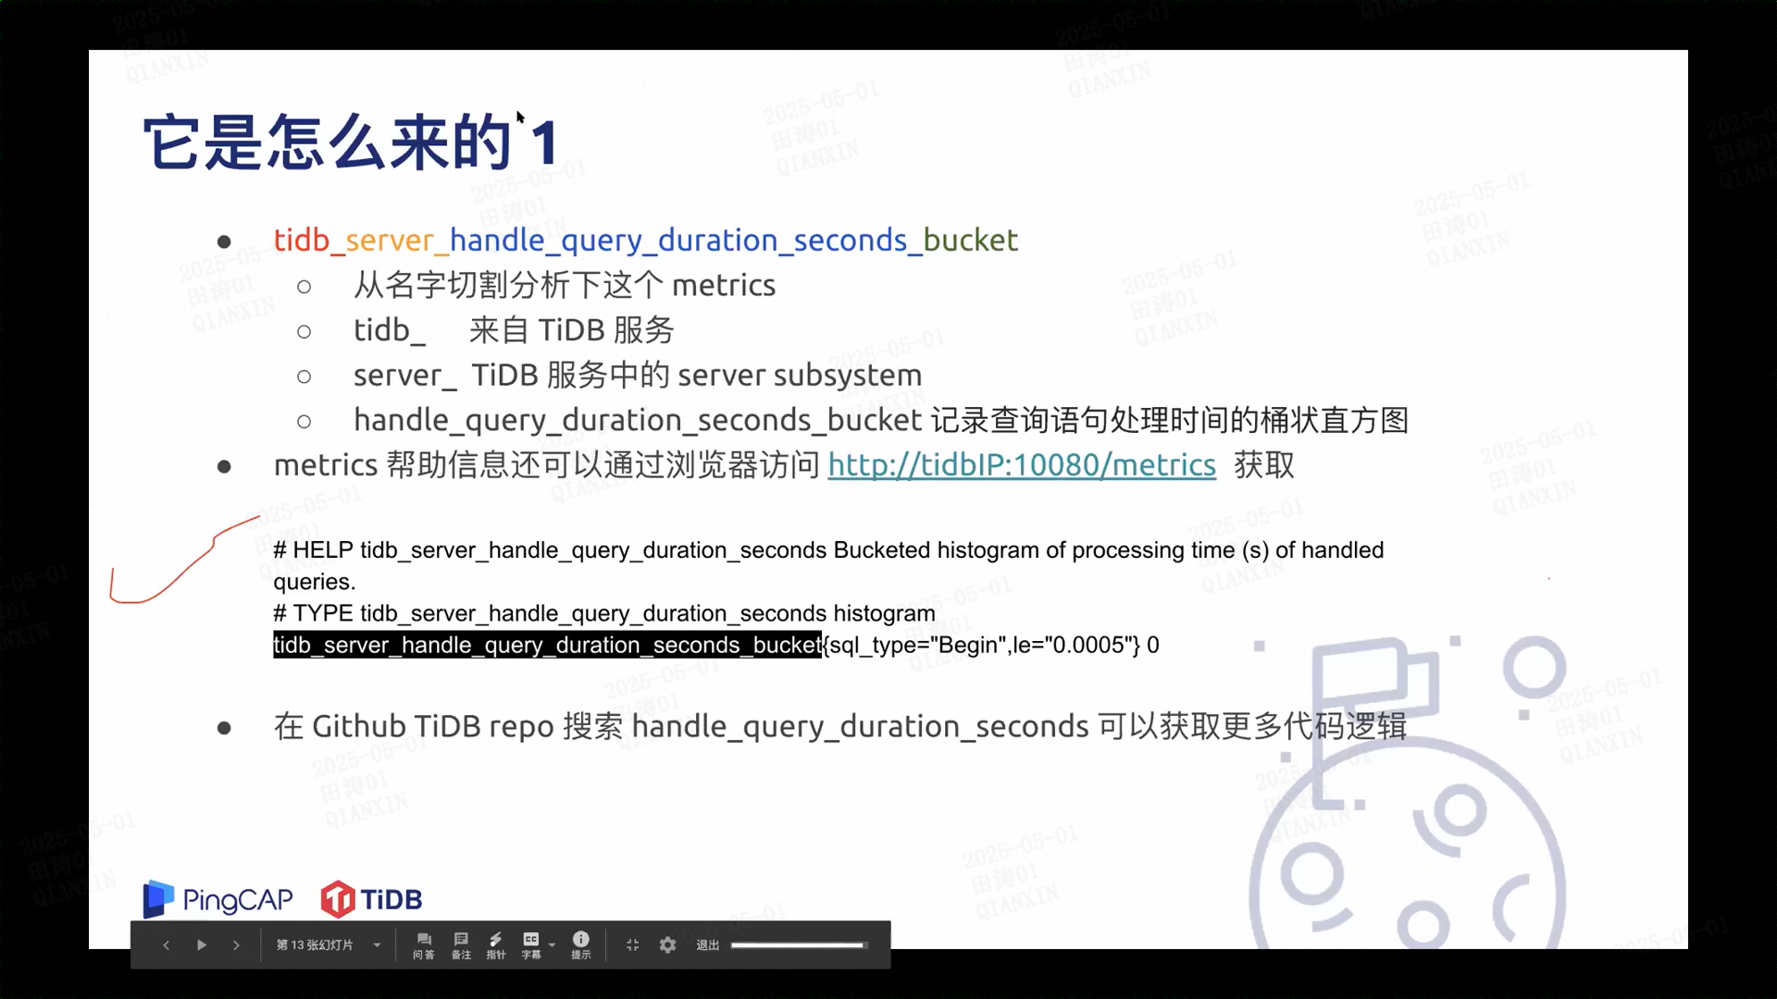Click the slide title 它是怎么来的1
Screen dimensions: 1777x999
pos(352,143)
